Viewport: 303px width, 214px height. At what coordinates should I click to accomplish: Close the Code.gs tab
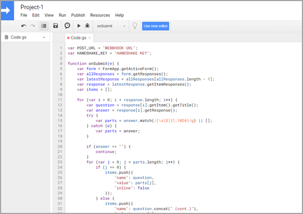coord(90,38)
